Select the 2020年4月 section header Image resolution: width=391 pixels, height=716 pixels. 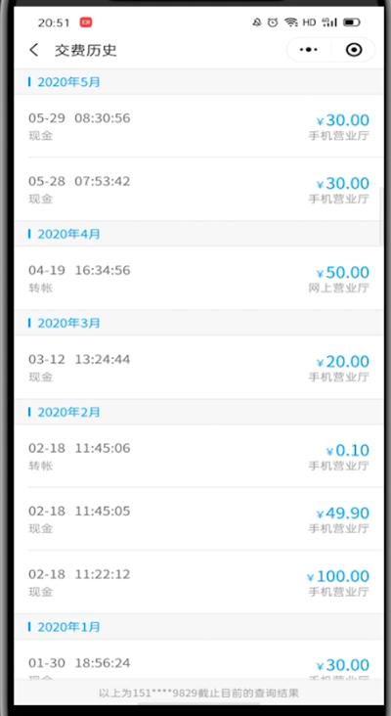click(199, 234)
